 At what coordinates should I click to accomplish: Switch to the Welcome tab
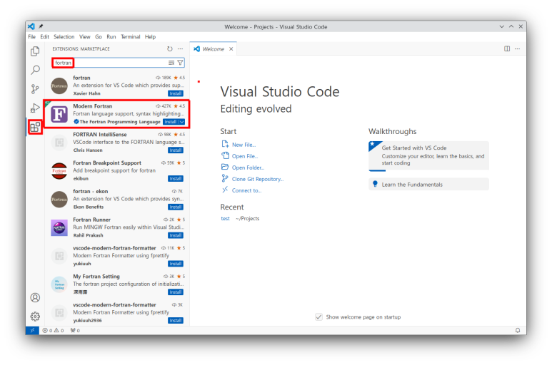tap(213, 48)
